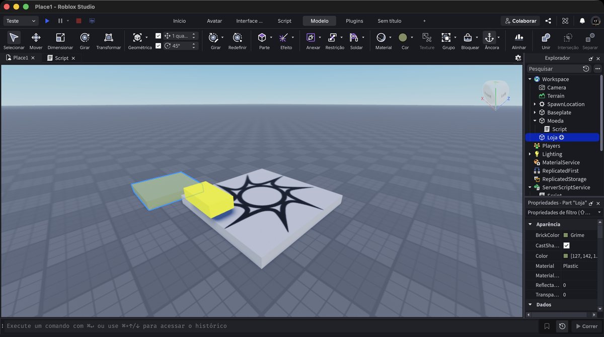Switch to the Início ribbon tab
The height and width of the screenshot is (337, 604).
(x=179, y=21)
